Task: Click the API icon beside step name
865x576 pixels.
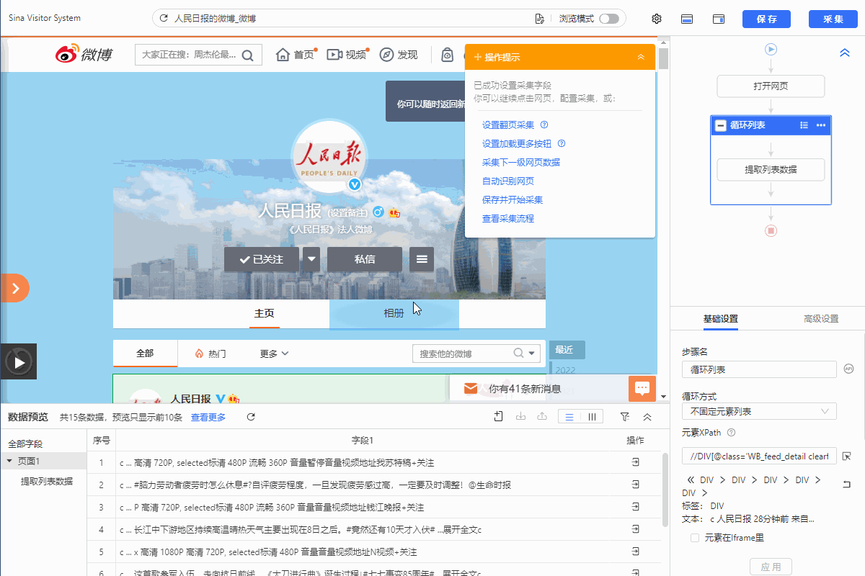Action: point(848,369)
